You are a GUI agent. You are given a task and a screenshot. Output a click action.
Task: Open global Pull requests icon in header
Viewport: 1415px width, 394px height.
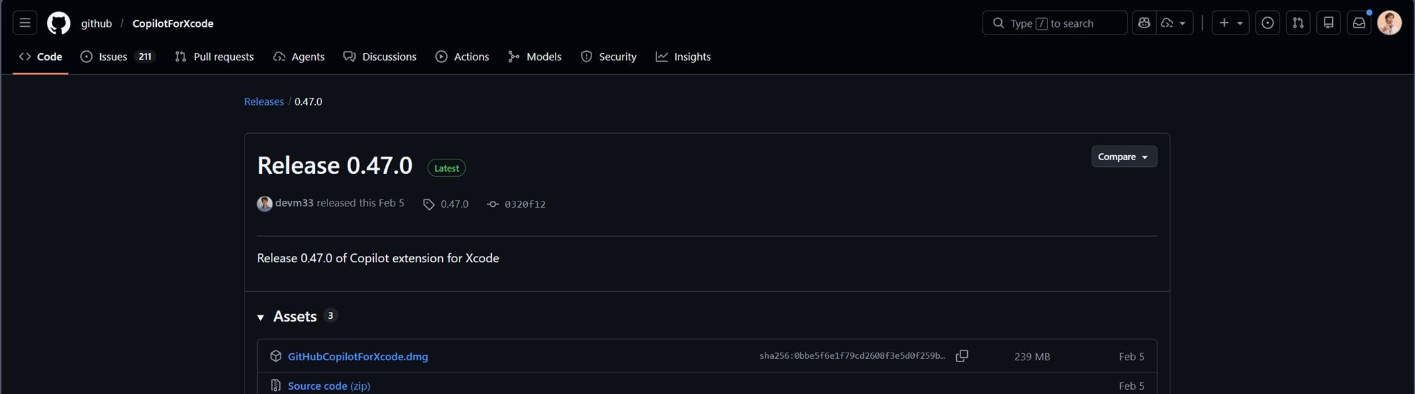point(1298,23)
